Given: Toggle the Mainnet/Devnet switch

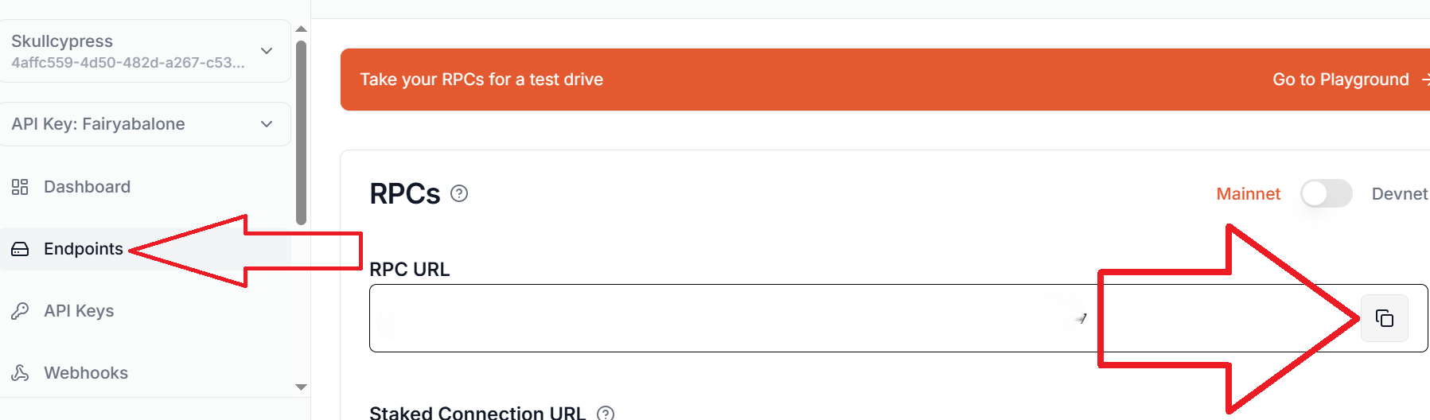Looking at the screenshot, I should click(1327, 193).
